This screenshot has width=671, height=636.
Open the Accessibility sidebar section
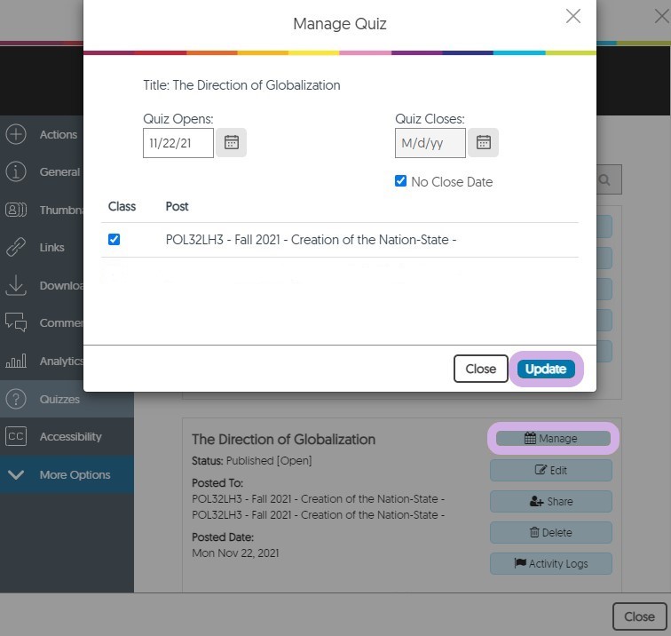coord(67,436)
